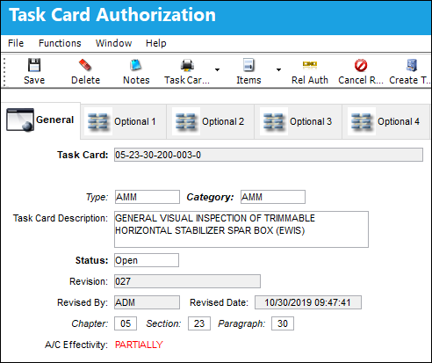Image resolution: width=432 pixels, height=363 pixels.
Task: Switch to the Optional 4 tab
Action: (x=386, y=121)
